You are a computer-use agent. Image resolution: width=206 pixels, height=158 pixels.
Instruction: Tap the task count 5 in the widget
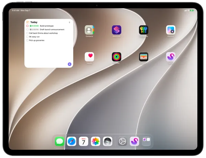(69, 22)
